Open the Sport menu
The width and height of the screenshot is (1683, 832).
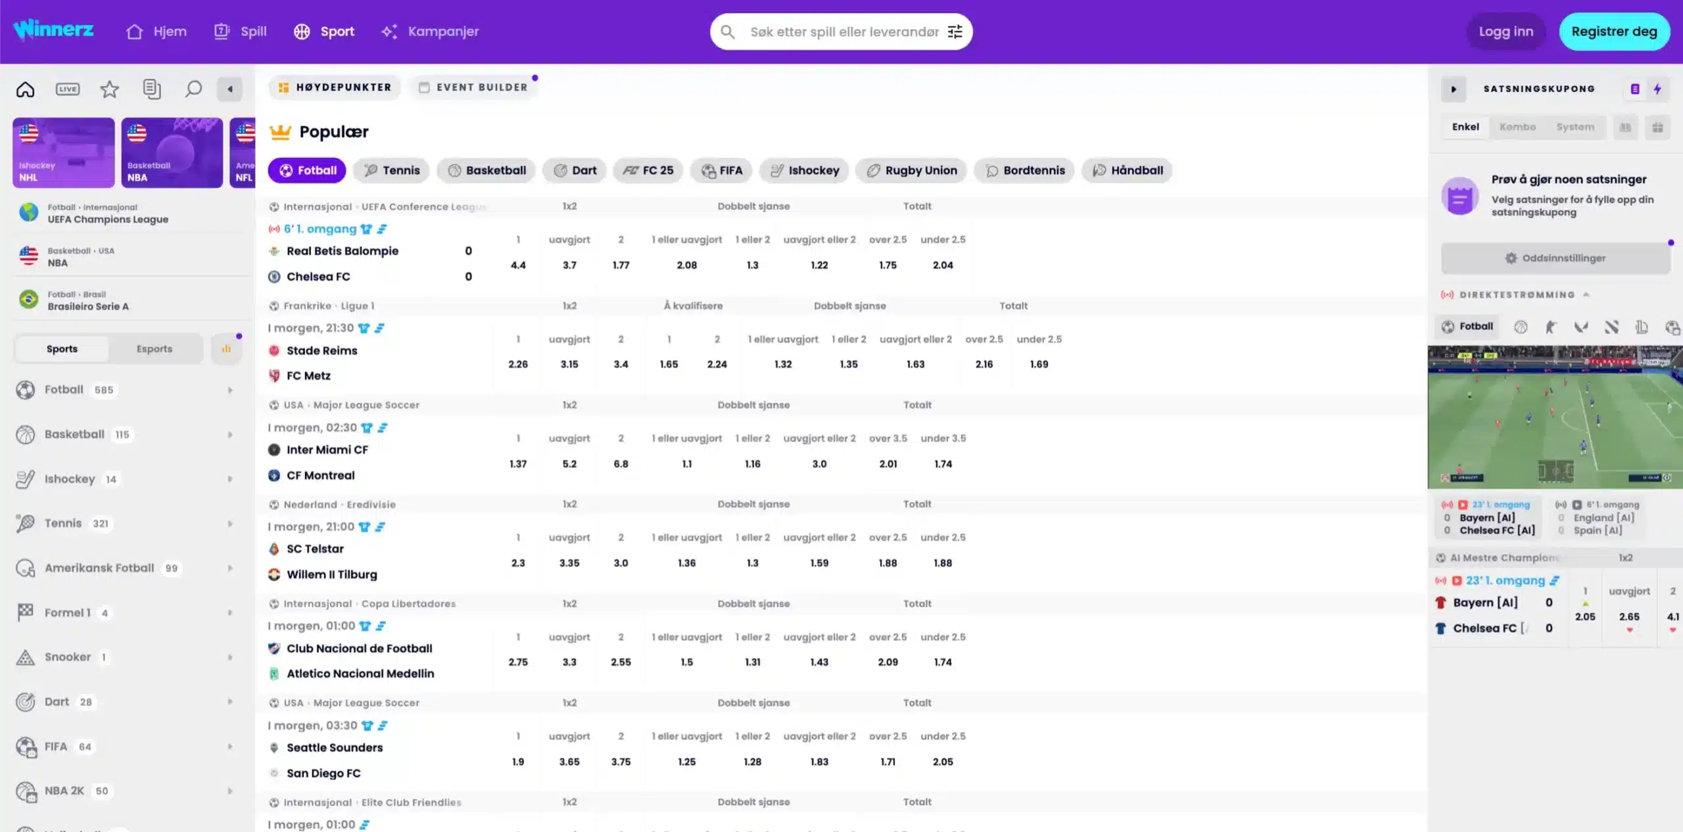324,32
